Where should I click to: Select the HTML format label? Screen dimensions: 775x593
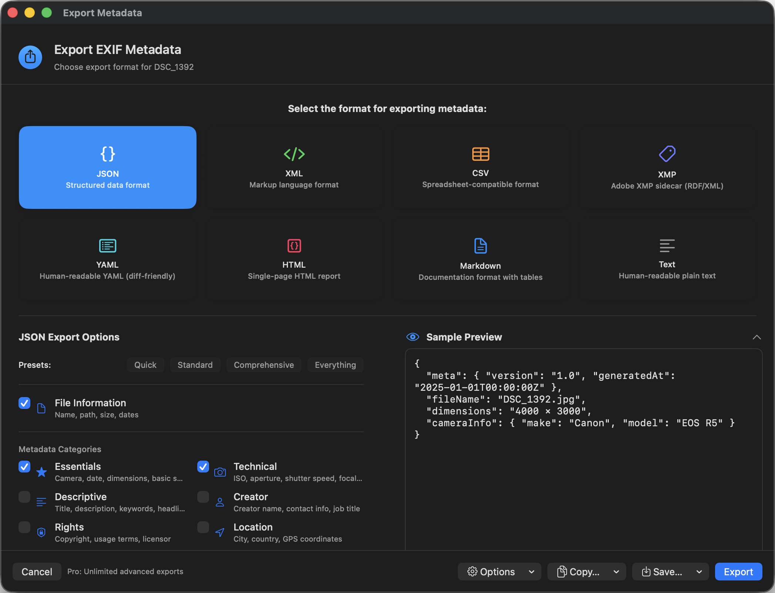(294, 265)
